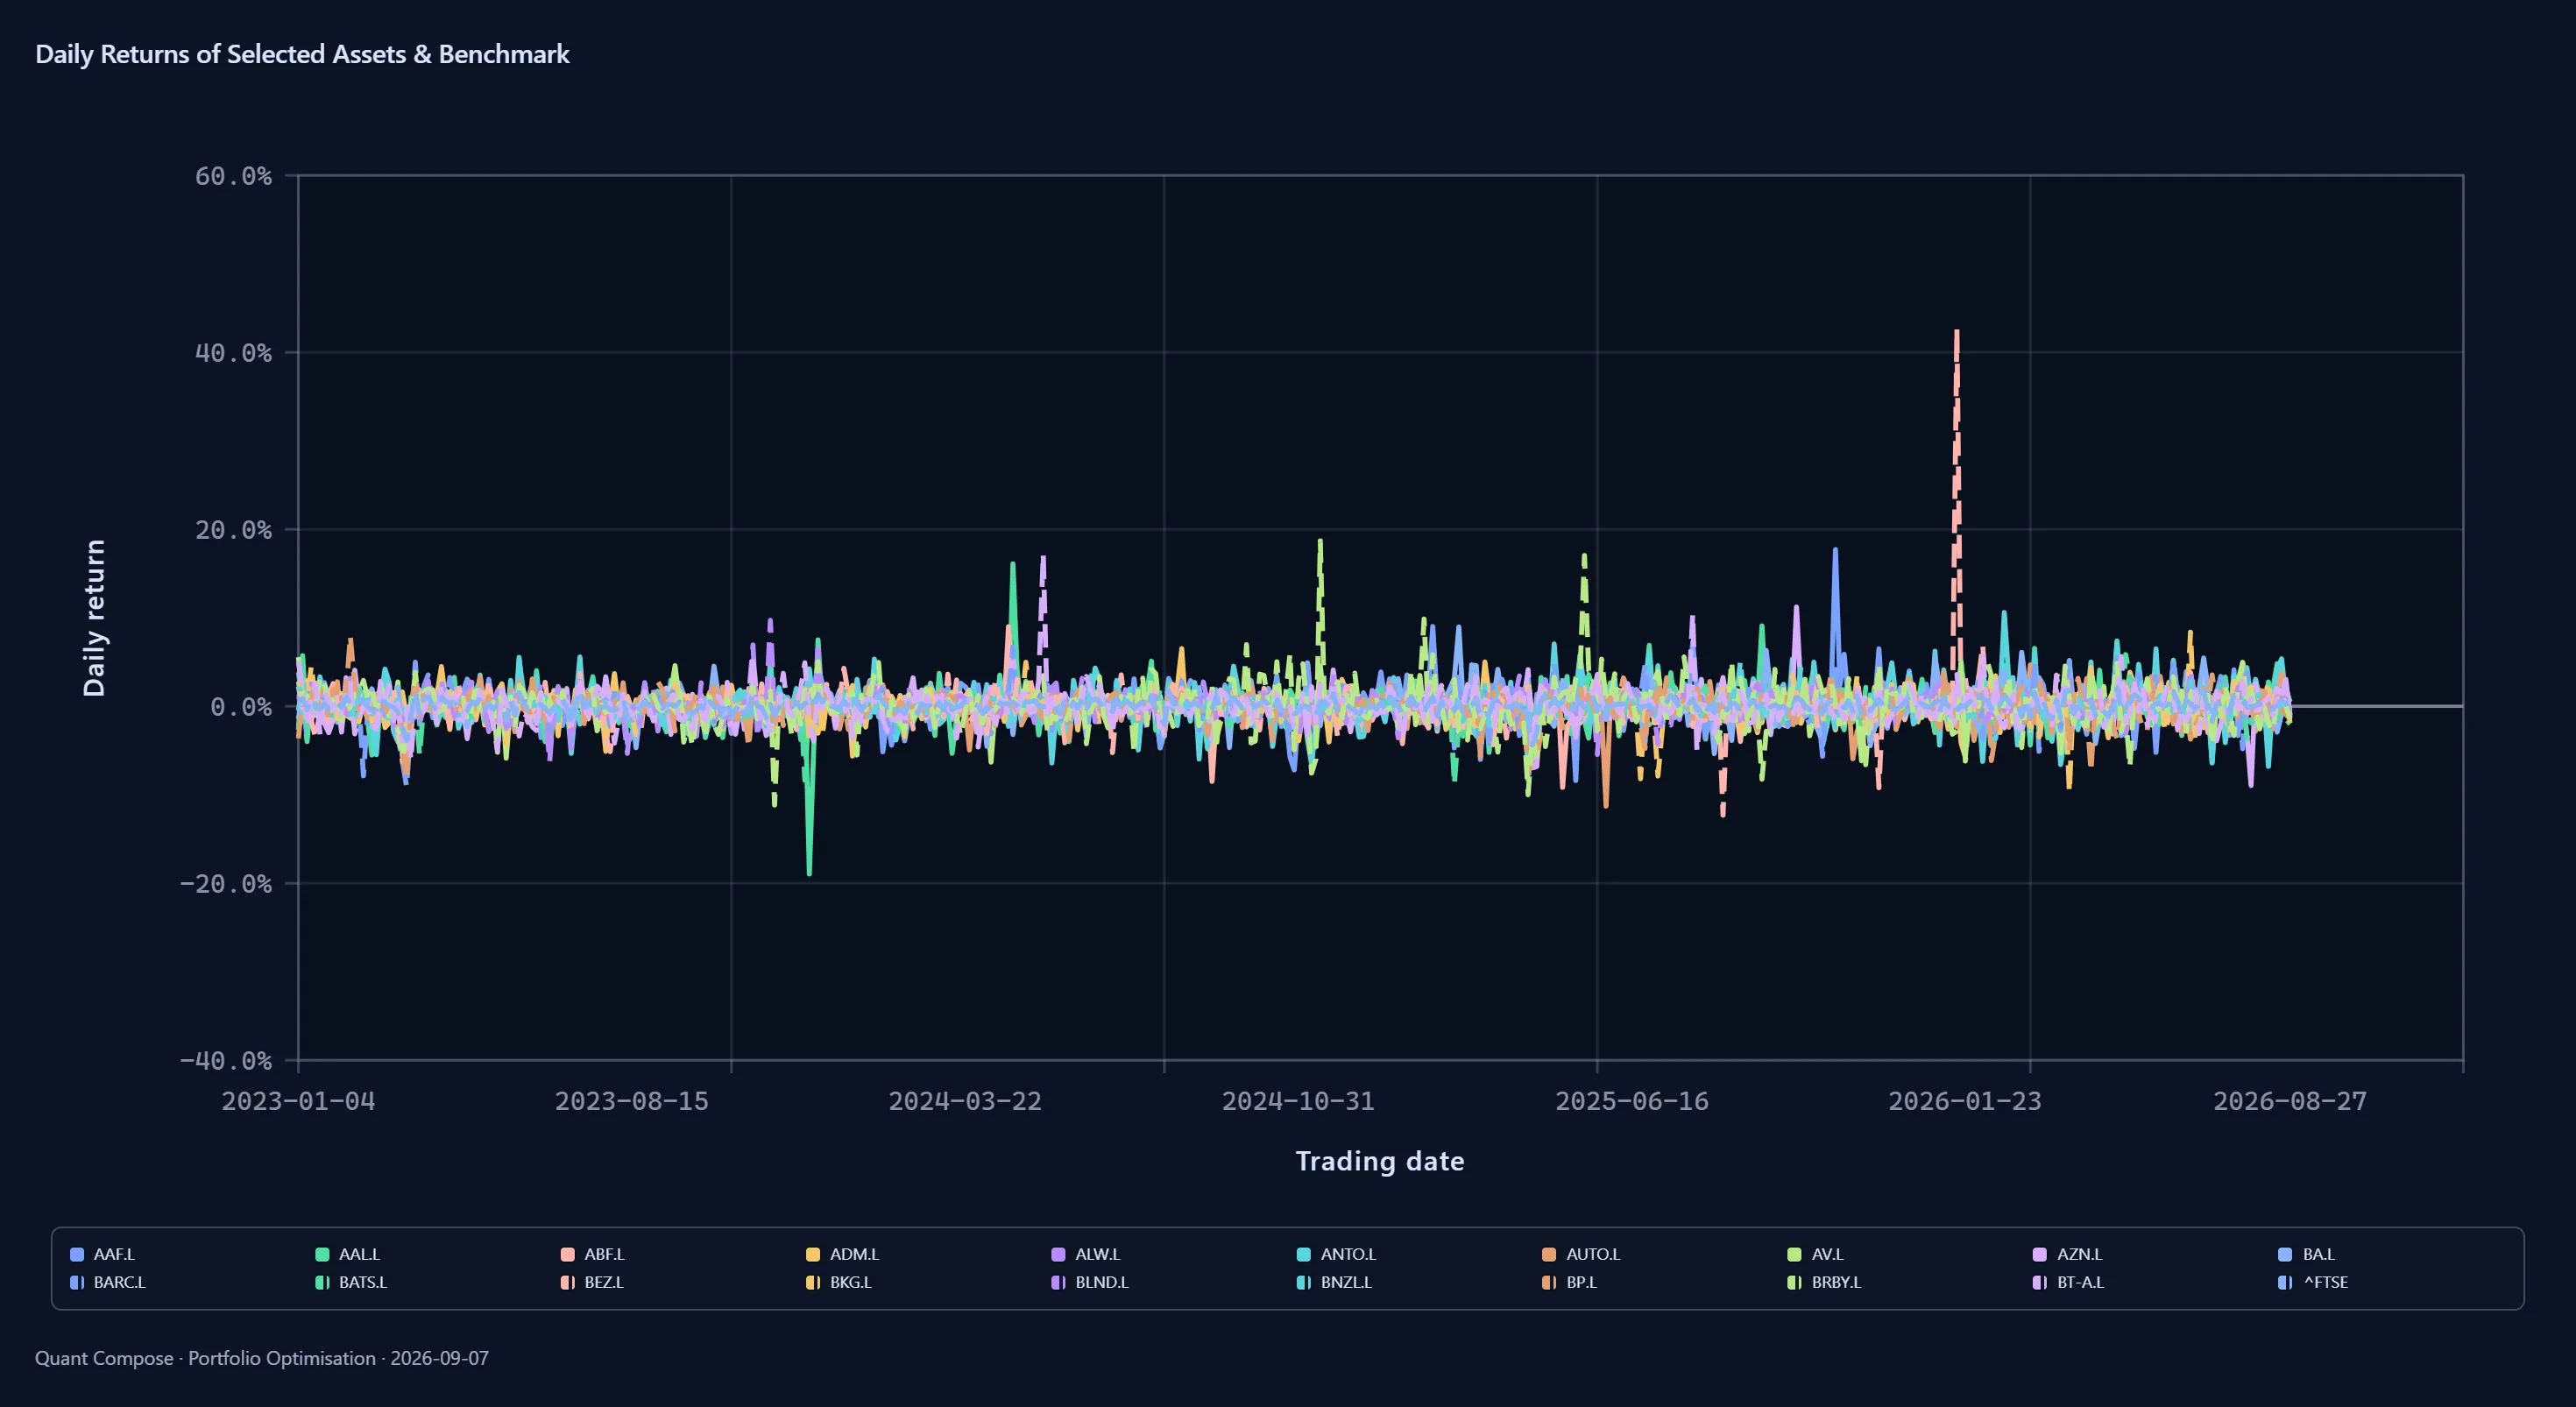
Task: Click the 40.0% y-axis tick label
Action: (233, 353)
